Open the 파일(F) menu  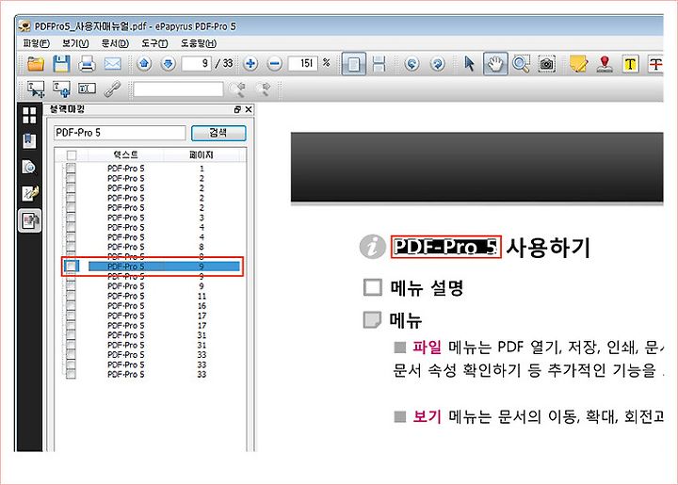pyautogui.click(x=36, y=43)
